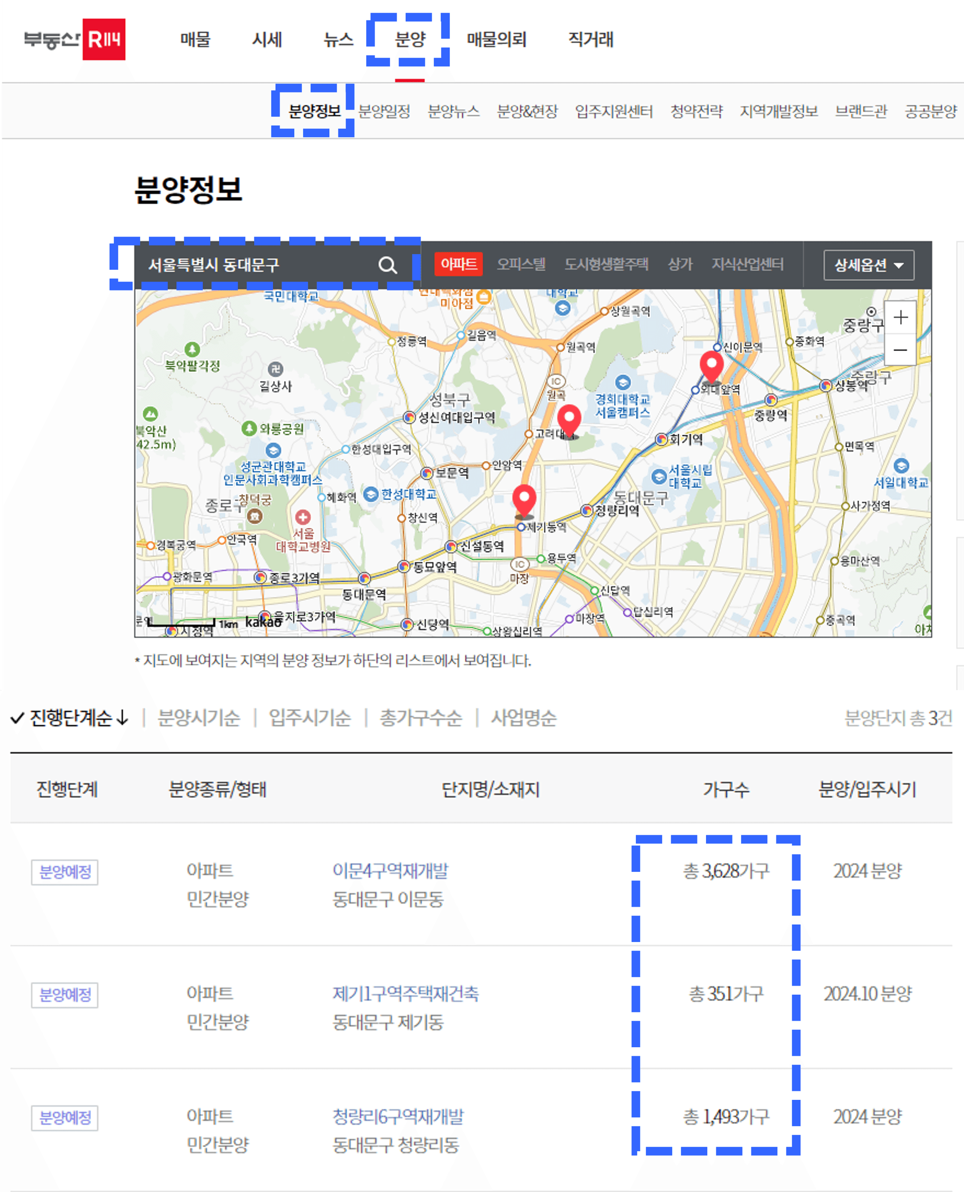Screen dimensions: 964x1192
Task: Open the 분양 menu
Action: click(x=410, y=39)
